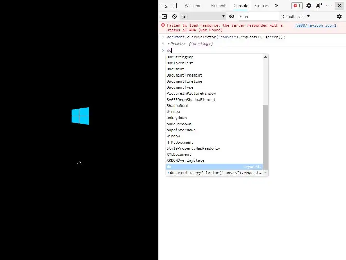
Task: Show the console sidebar
Action: (x=164, y=16)
